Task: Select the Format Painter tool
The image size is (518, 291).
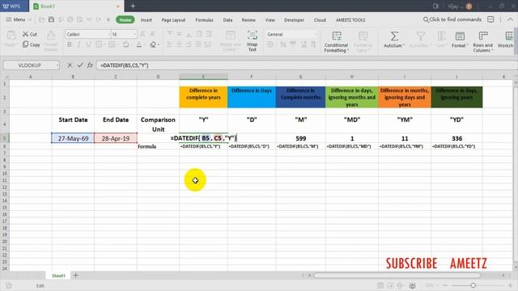Action: [50, 40]
